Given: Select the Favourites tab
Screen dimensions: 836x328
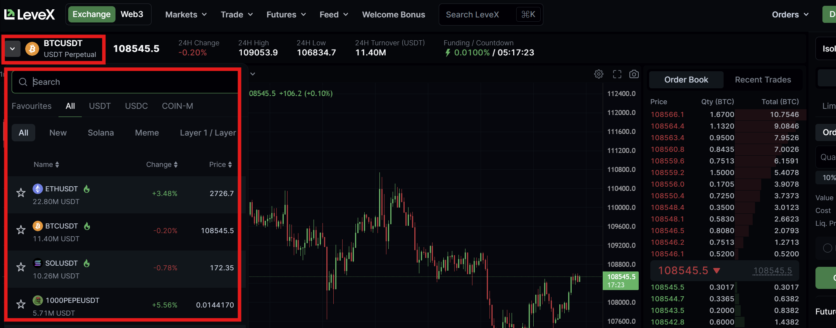Looking at the screenshot, I should tap(31, 106).
